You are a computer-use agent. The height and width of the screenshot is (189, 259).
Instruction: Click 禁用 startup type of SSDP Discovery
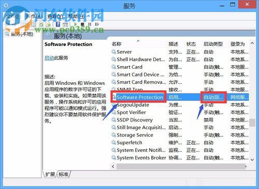(x=208, y=120)
